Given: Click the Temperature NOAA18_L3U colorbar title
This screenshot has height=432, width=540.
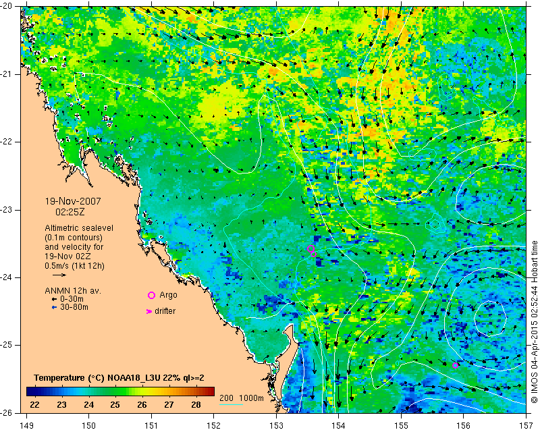Looking at the screenshot, I should [x=119, y=378].
